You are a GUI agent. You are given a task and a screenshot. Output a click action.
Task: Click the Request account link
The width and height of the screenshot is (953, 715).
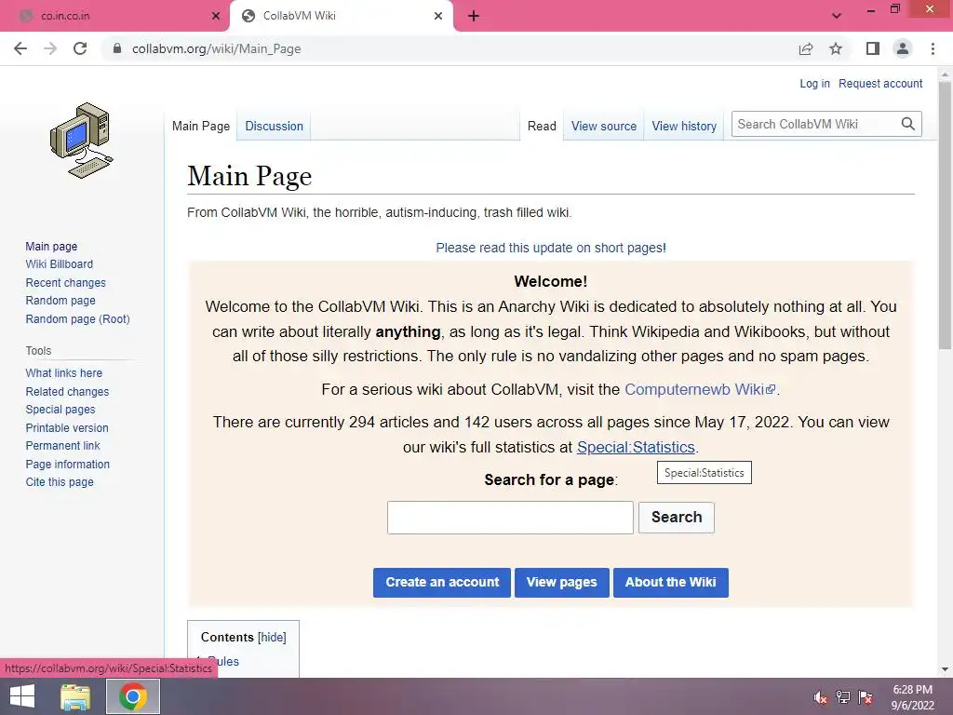pyautogui.click(x=880, y=83)
